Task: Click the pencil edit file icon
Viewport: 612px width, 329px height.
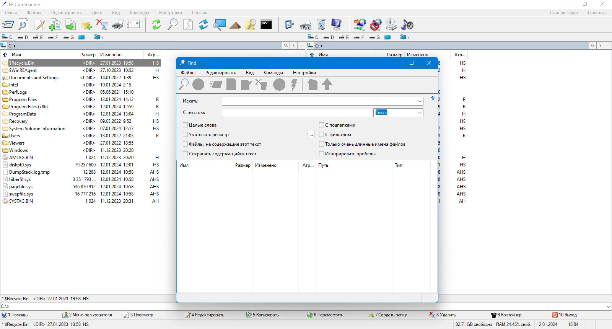Action: (39, 25)
